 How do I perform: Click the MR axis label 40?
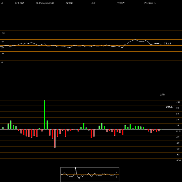click(x=177, y=120)
